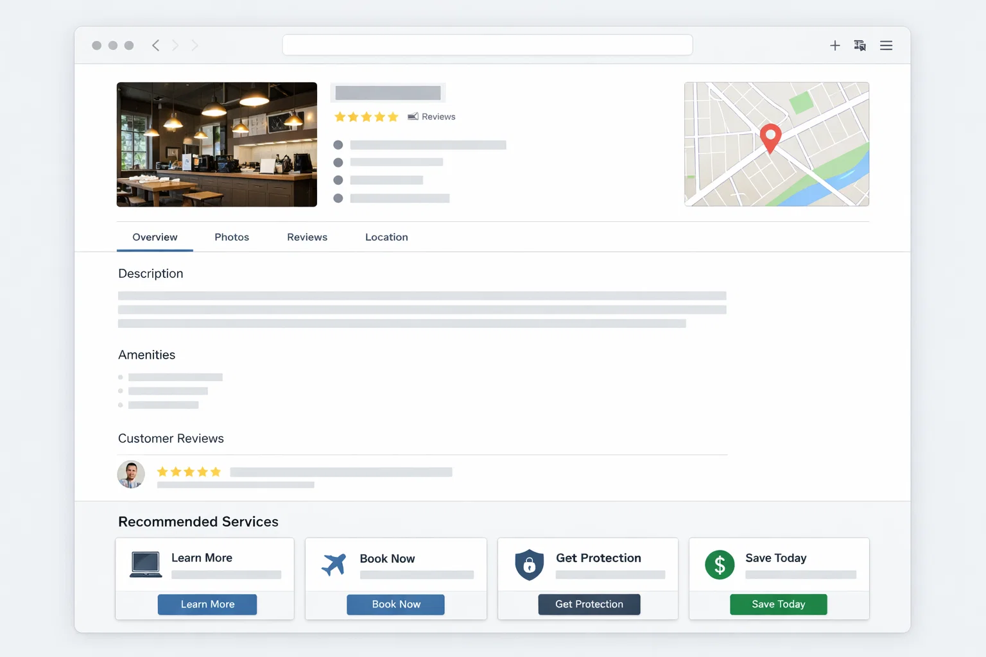Viewport: 986px width, 657px height.
Task: Click the browser back arrow
Action: click(155, 45)
